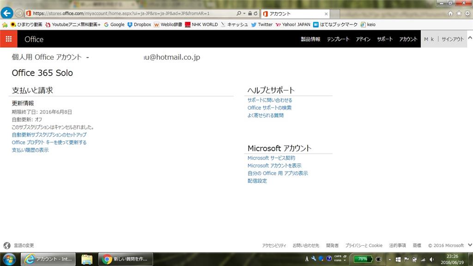Click よく寄せられる質問 link
This screenshot has height=266, width=473.
point(266,115)
